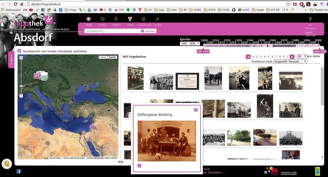Go to results page 2
This screenshot has width=328, height=177.
[257, 57]
